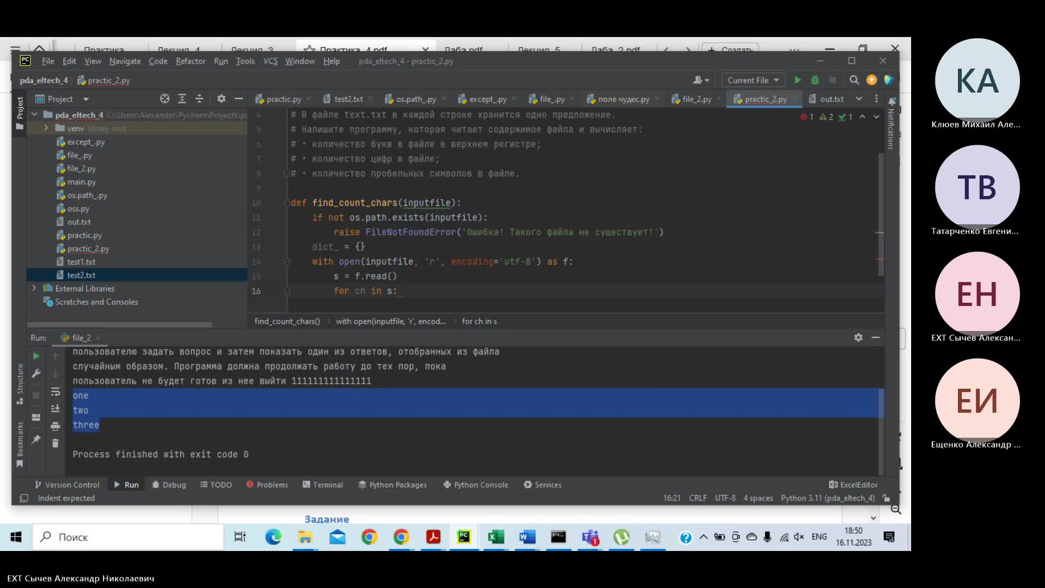
Task: Toggle soft-wrap in Run console
Action: coord(55,391)
